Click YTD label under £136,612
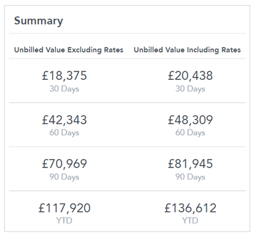Screen dimensions: 257x235 click(190, 220)
